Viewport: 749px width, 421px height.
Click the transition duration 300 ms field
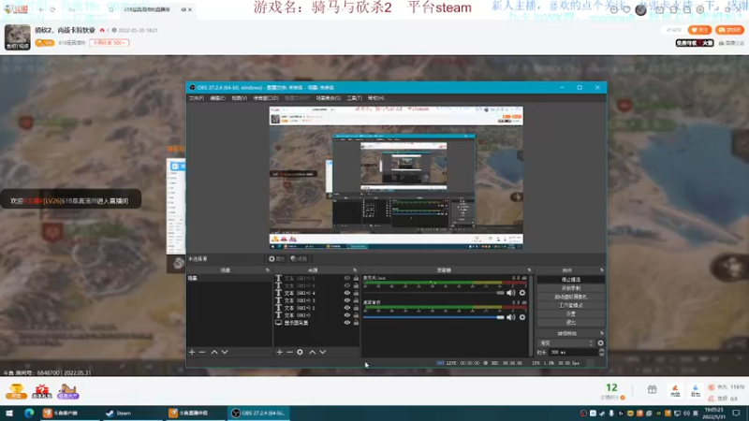[572, 353]
